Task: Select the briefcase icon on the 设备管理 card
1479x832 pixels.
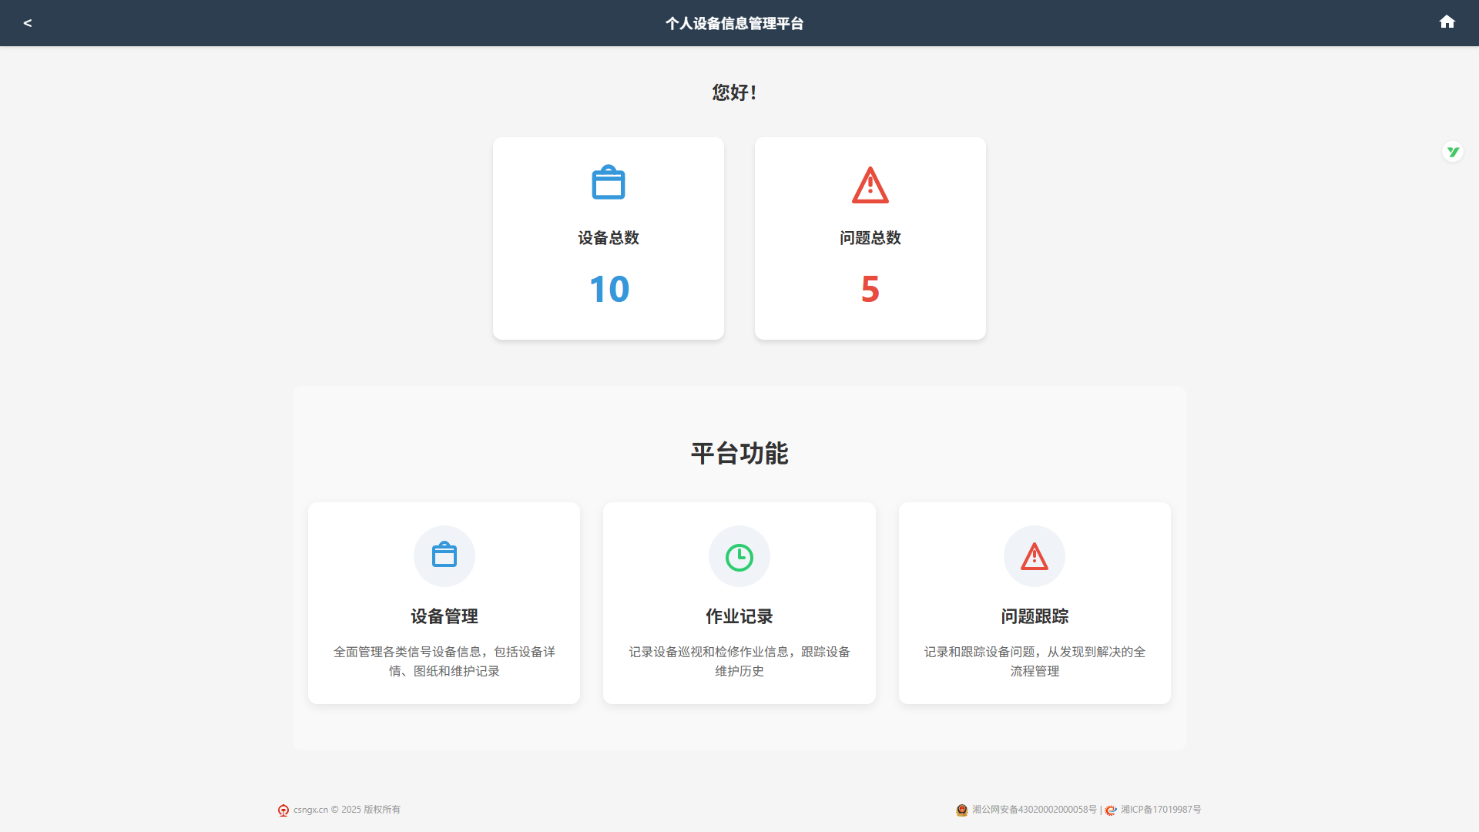Action: 444,555
